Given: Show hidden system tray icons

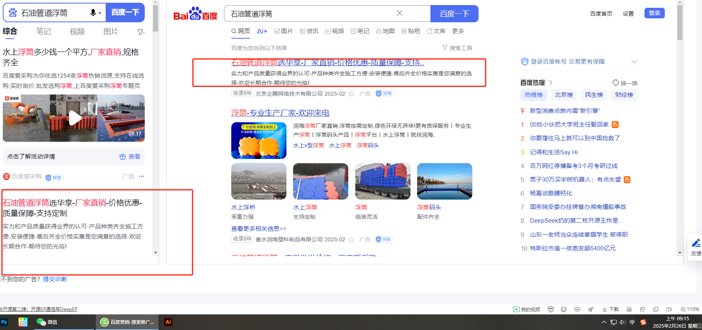Looking at the screenshot, I should click(x=604, y=322).
